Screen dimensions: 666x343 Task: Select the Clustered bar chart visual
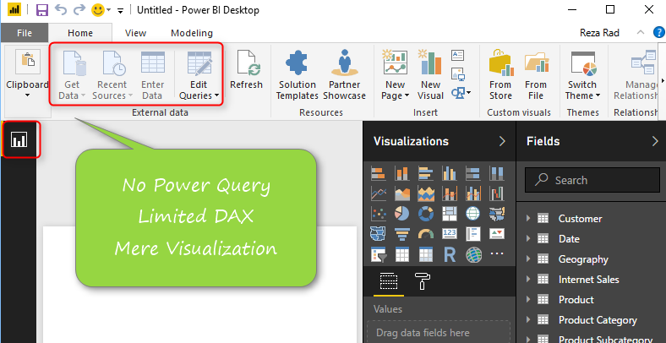pos(426,173)
